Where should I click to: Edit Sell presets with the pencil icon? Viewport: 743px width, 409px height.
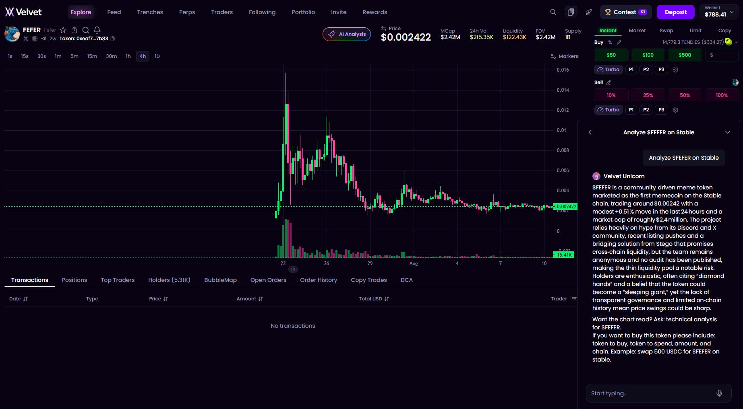608,82
